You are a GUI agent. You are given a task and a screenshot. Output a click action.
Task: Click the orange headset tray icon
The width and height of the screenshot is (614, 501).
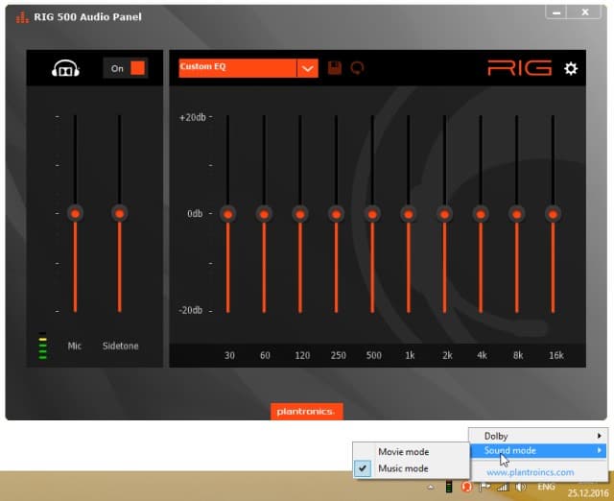[466, 487]
